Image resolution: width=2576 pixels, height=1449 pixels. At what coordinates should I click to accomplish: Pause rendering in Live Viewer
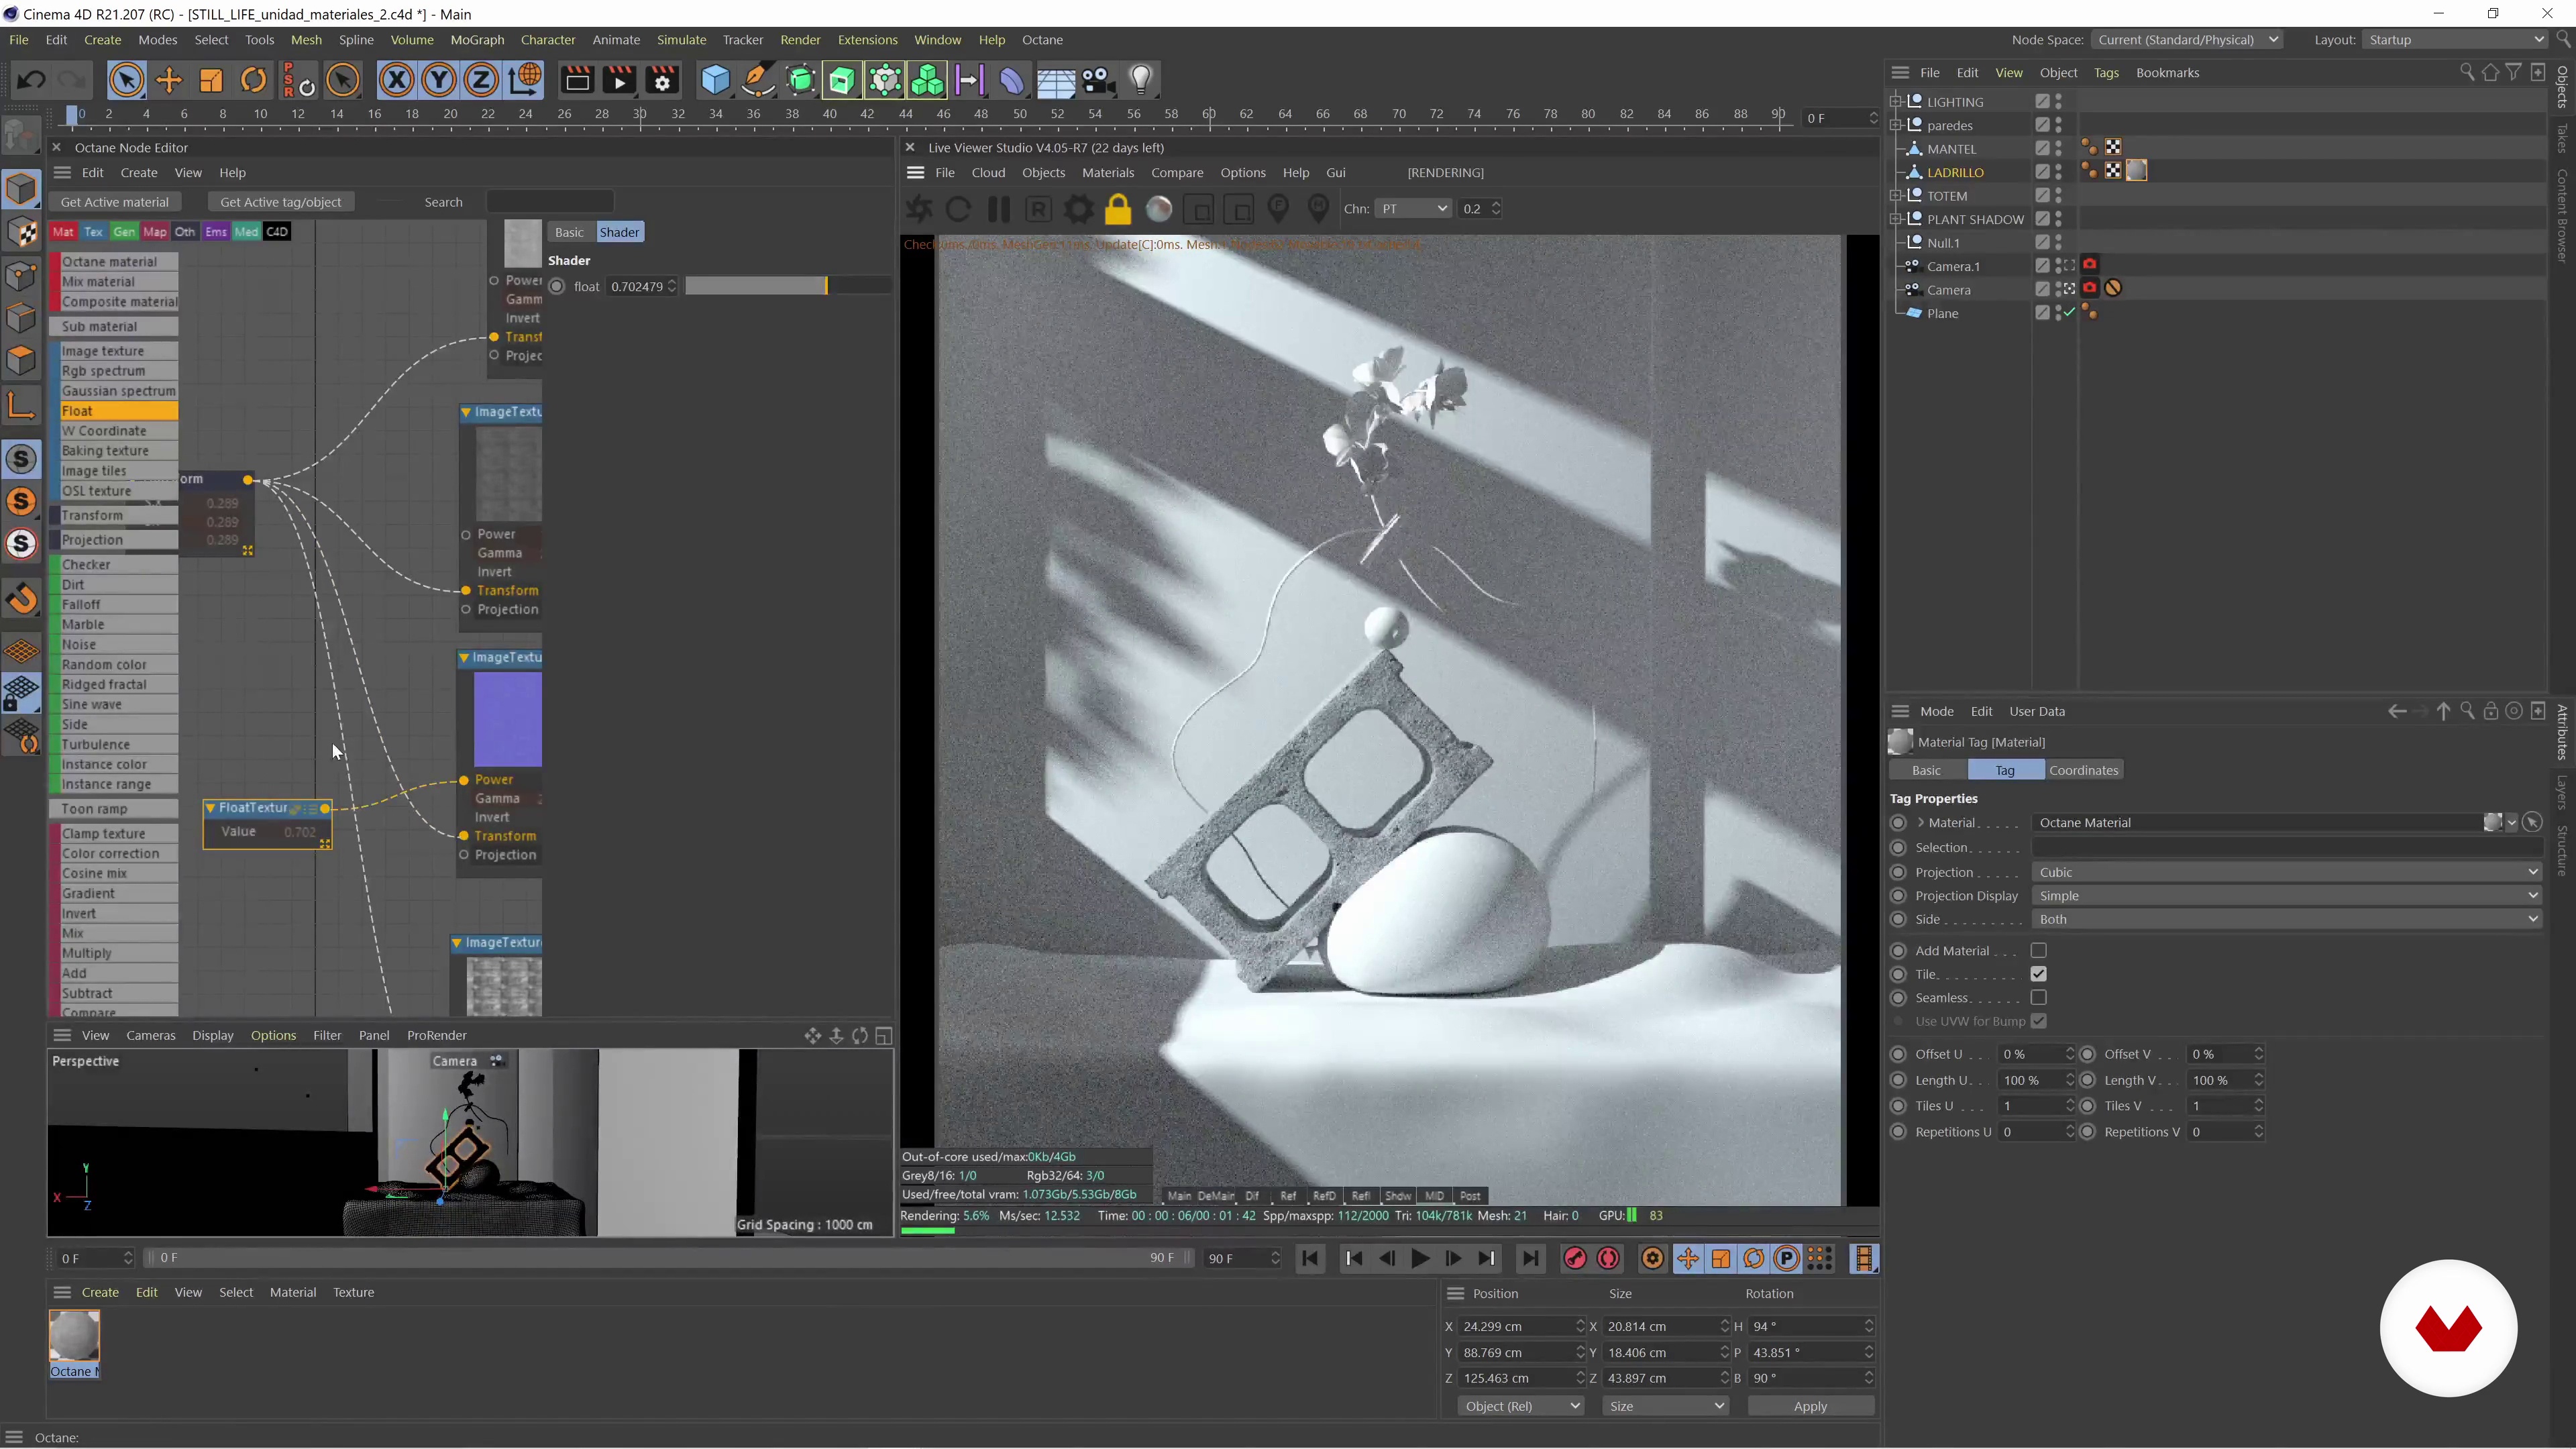pos(998,209)
